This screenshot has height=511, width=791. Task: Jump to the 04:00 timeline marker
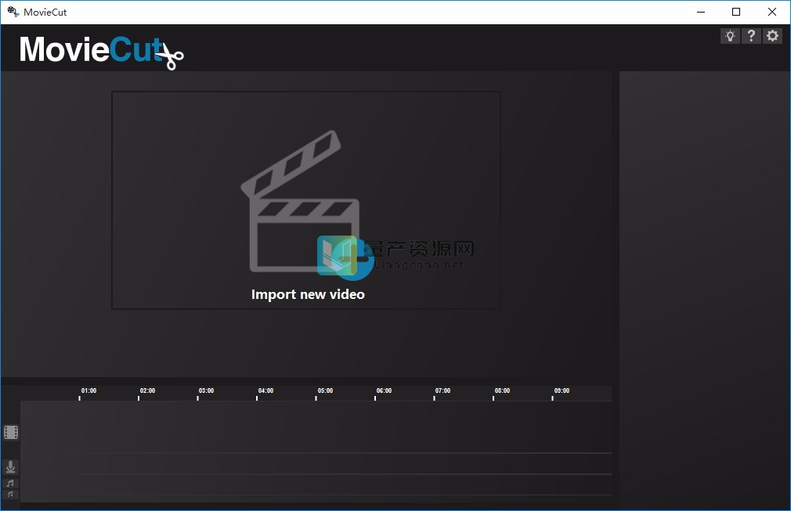265,390
